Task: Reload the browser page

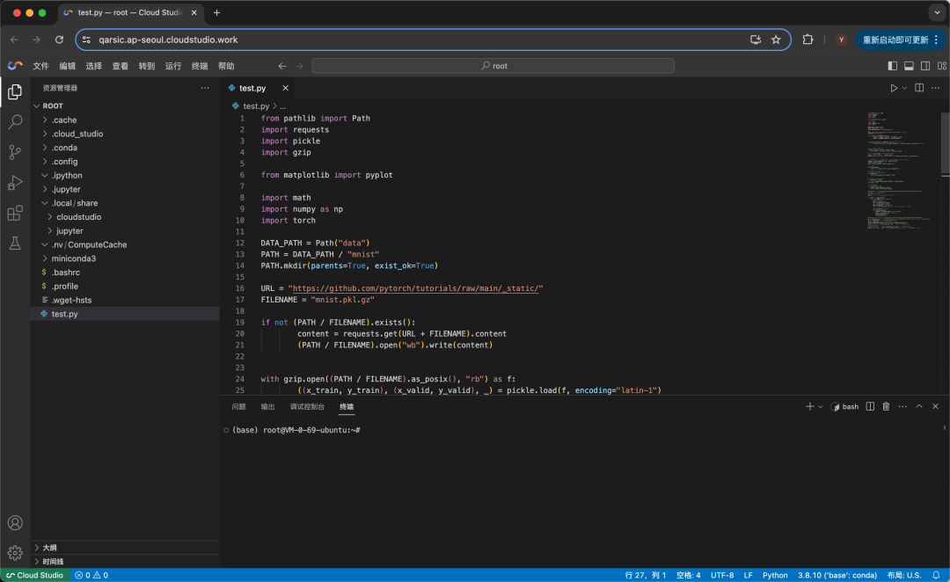Action: click(x=59, y=40)
